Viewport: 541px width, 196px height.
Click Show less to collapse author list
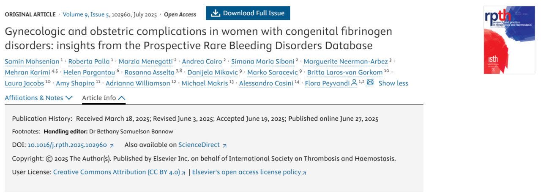[393, 83]
